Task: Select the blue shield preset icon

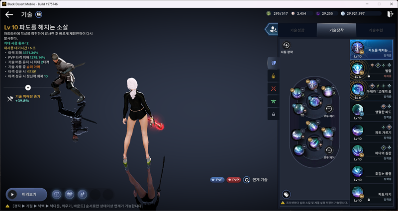Action: click(273, 63)
